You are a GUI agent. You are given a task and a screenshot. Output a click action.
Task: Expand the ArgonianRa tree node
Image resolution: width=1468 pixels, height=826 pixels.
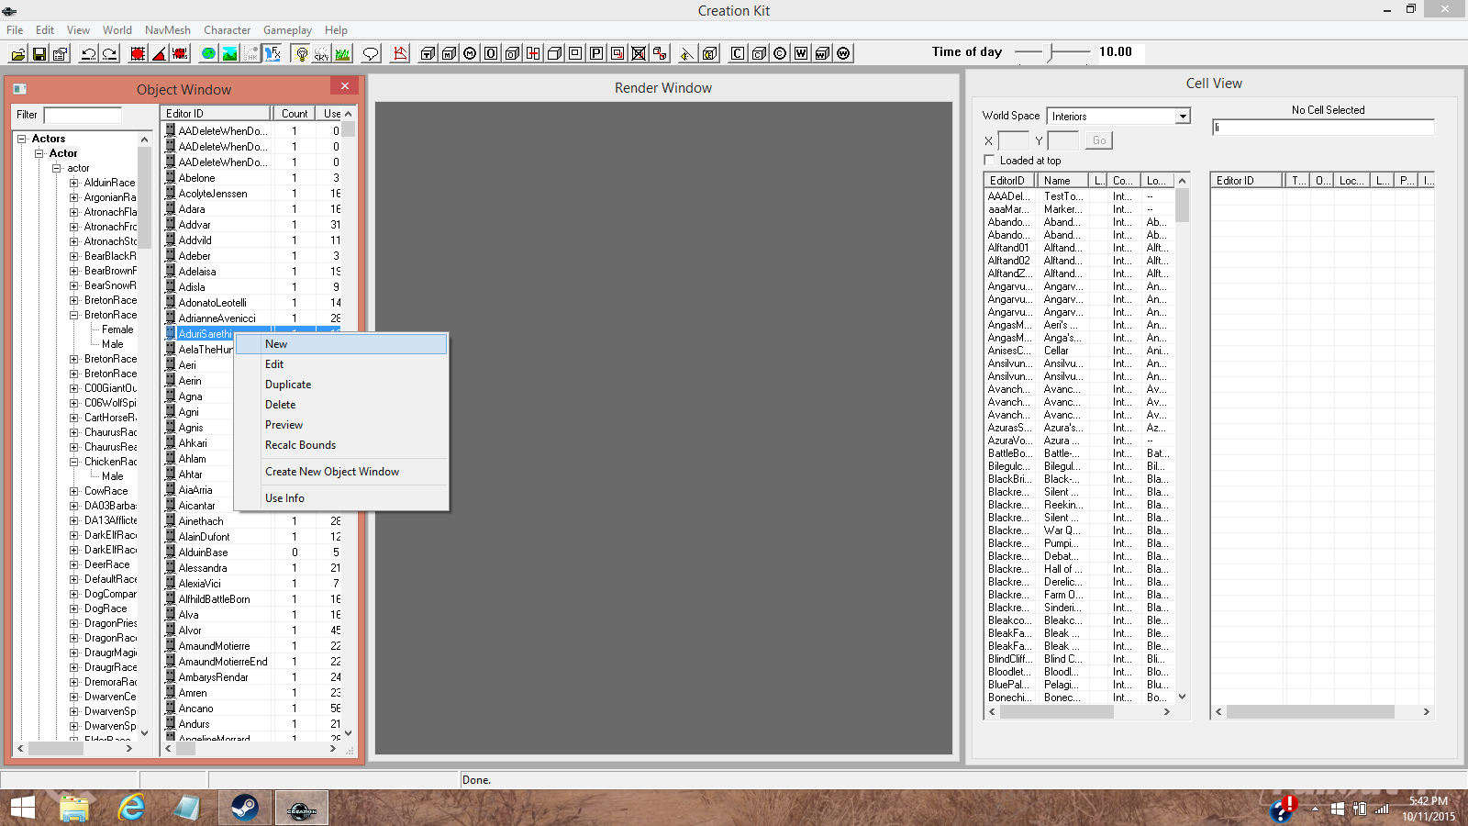pyautogui.click(x=74, y=197)
